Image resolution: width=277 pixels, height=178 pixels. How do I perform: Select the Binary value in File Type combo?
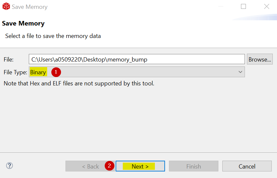(x=38, y=72)
